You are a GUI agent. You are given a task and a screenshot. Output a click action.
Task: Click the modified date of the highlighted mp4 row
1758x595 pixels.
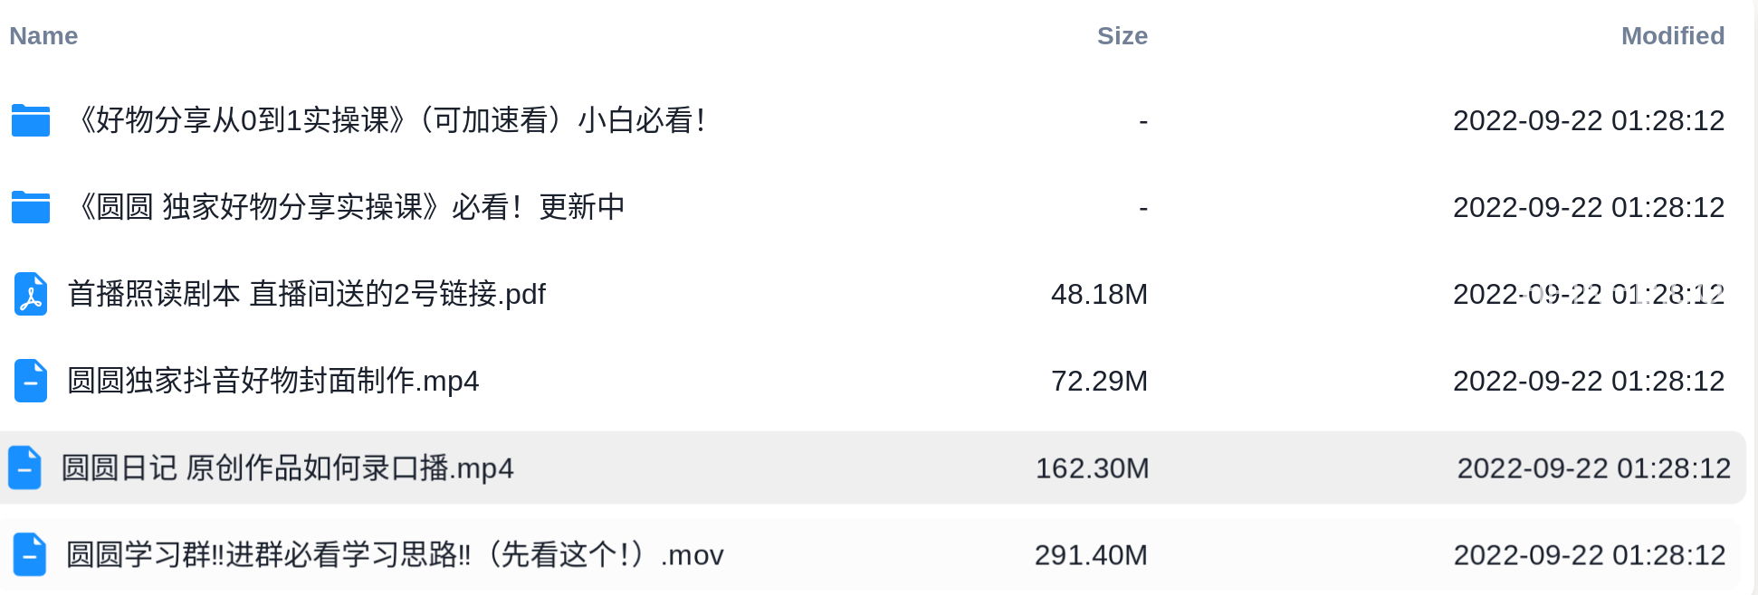tap(1594, 467)
